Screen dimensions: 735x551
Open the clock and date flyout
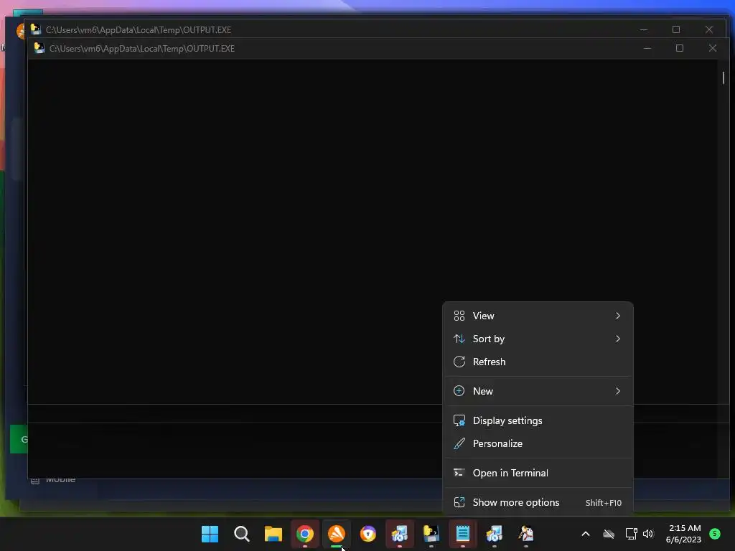click(x=684, y=534)
